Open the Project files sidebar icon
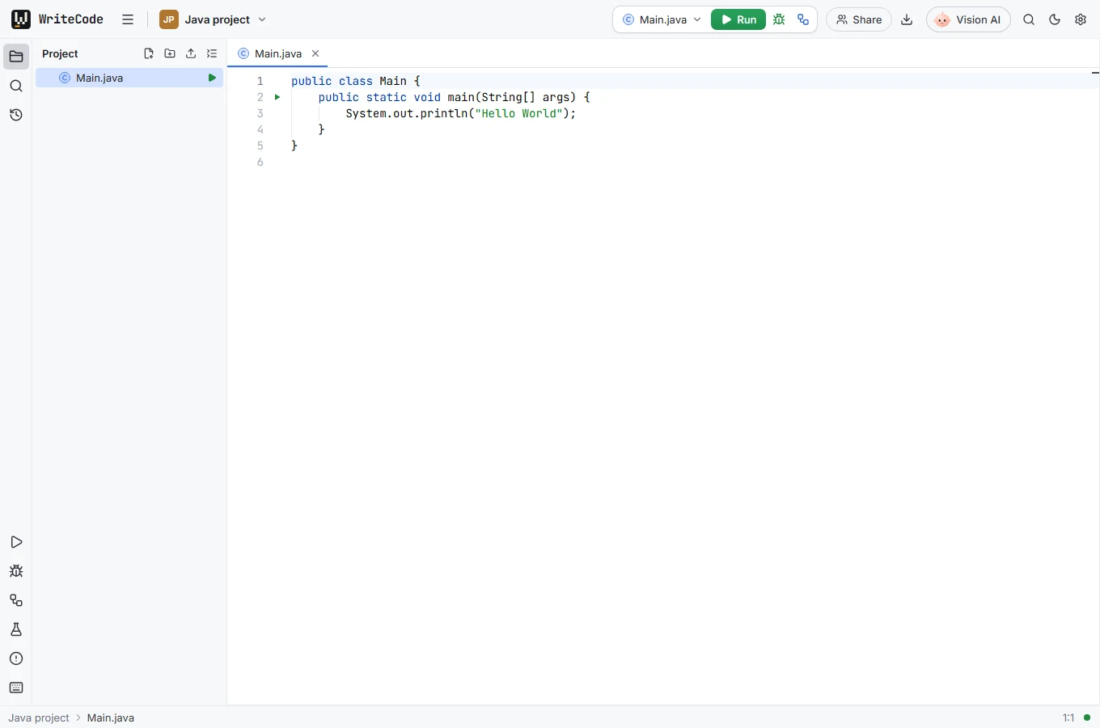1100x728 pixels. tap(16, 57)
